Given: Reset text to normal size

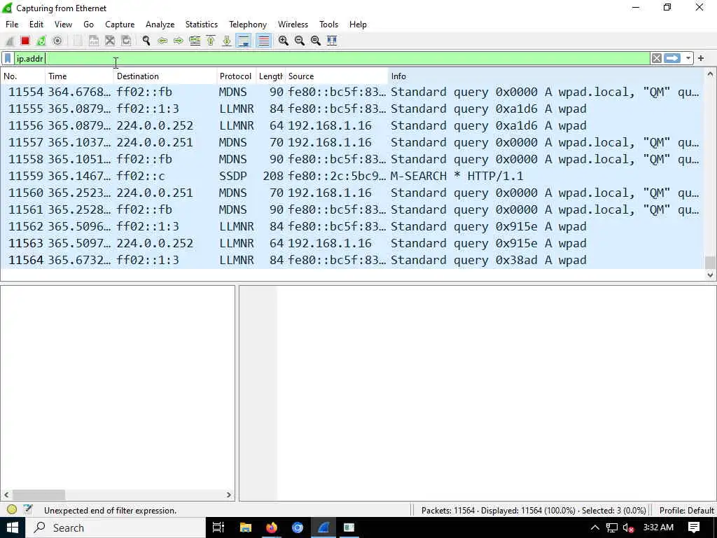Looking at the screenshot, I should (316, 41).
